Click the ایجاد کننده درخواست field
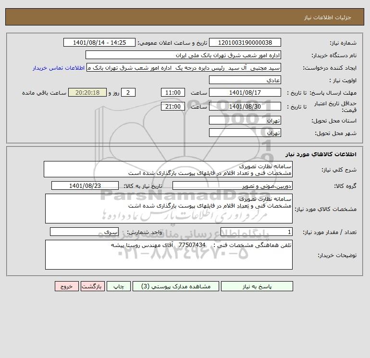Image resolution: width=370 pixels, height=358 pixels. pyautogui.click(x=184, y=67)
